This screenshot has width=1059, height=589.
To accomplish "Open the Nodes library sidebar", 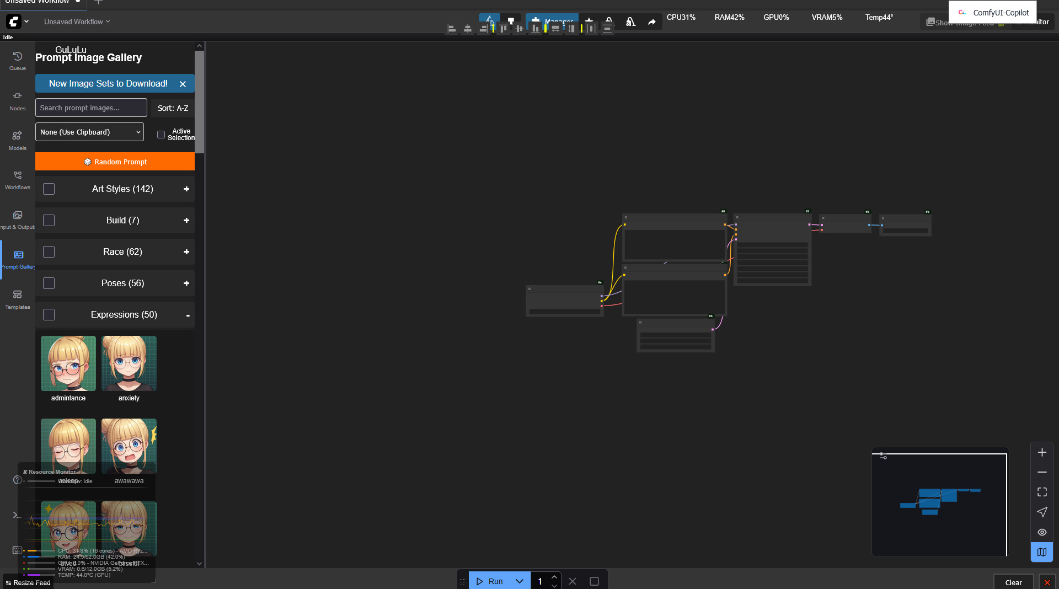I will tap(18, 101).
